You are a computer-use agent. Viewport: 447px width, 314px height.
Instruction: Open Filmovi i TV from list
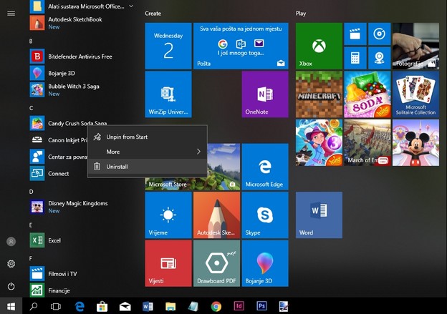[x=81, y=274]
